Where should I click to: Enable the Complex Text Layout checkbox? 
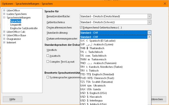[48, 62]
